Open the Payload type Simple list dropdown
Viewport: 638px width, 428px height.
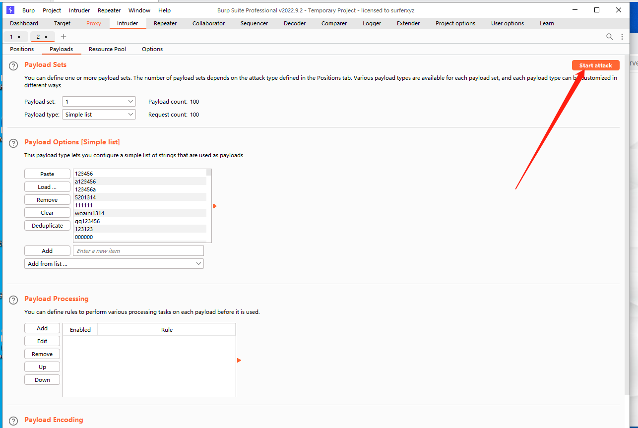(x=99, y=115)
